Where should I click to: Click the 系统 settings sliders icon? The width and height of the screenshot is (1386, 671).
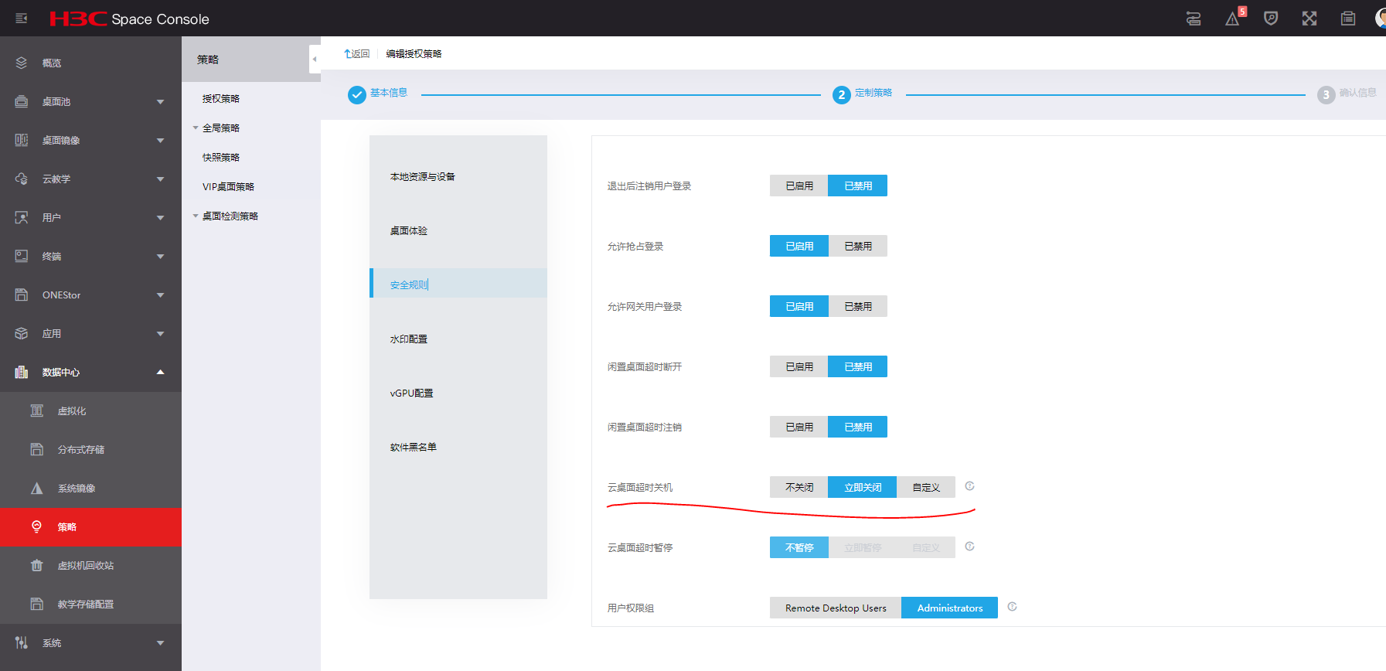pos(22,642)
